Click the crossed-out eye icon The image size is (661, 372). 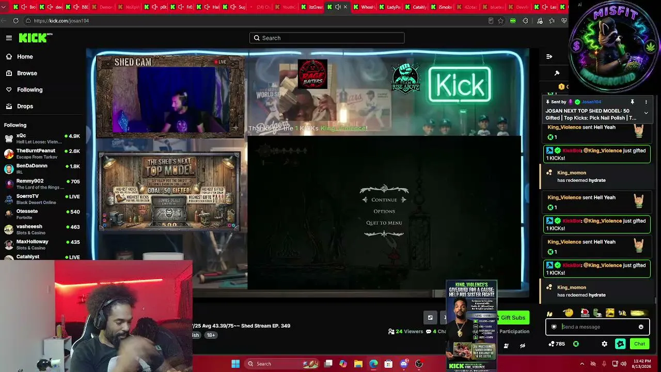(x=523, y=346)
